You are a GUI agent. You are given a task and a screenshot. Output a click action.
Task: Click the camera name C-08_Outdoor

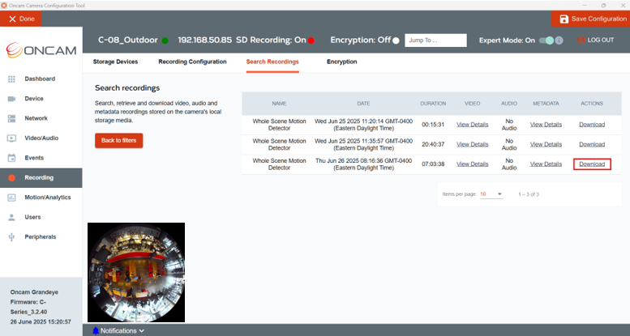tap(128, 40)
